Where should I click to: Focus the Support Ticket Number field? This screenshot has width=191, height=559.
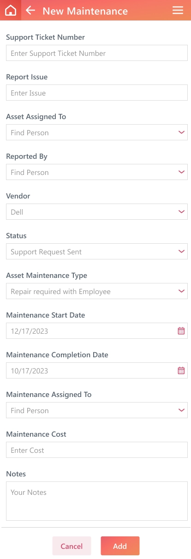click(97, 53)
